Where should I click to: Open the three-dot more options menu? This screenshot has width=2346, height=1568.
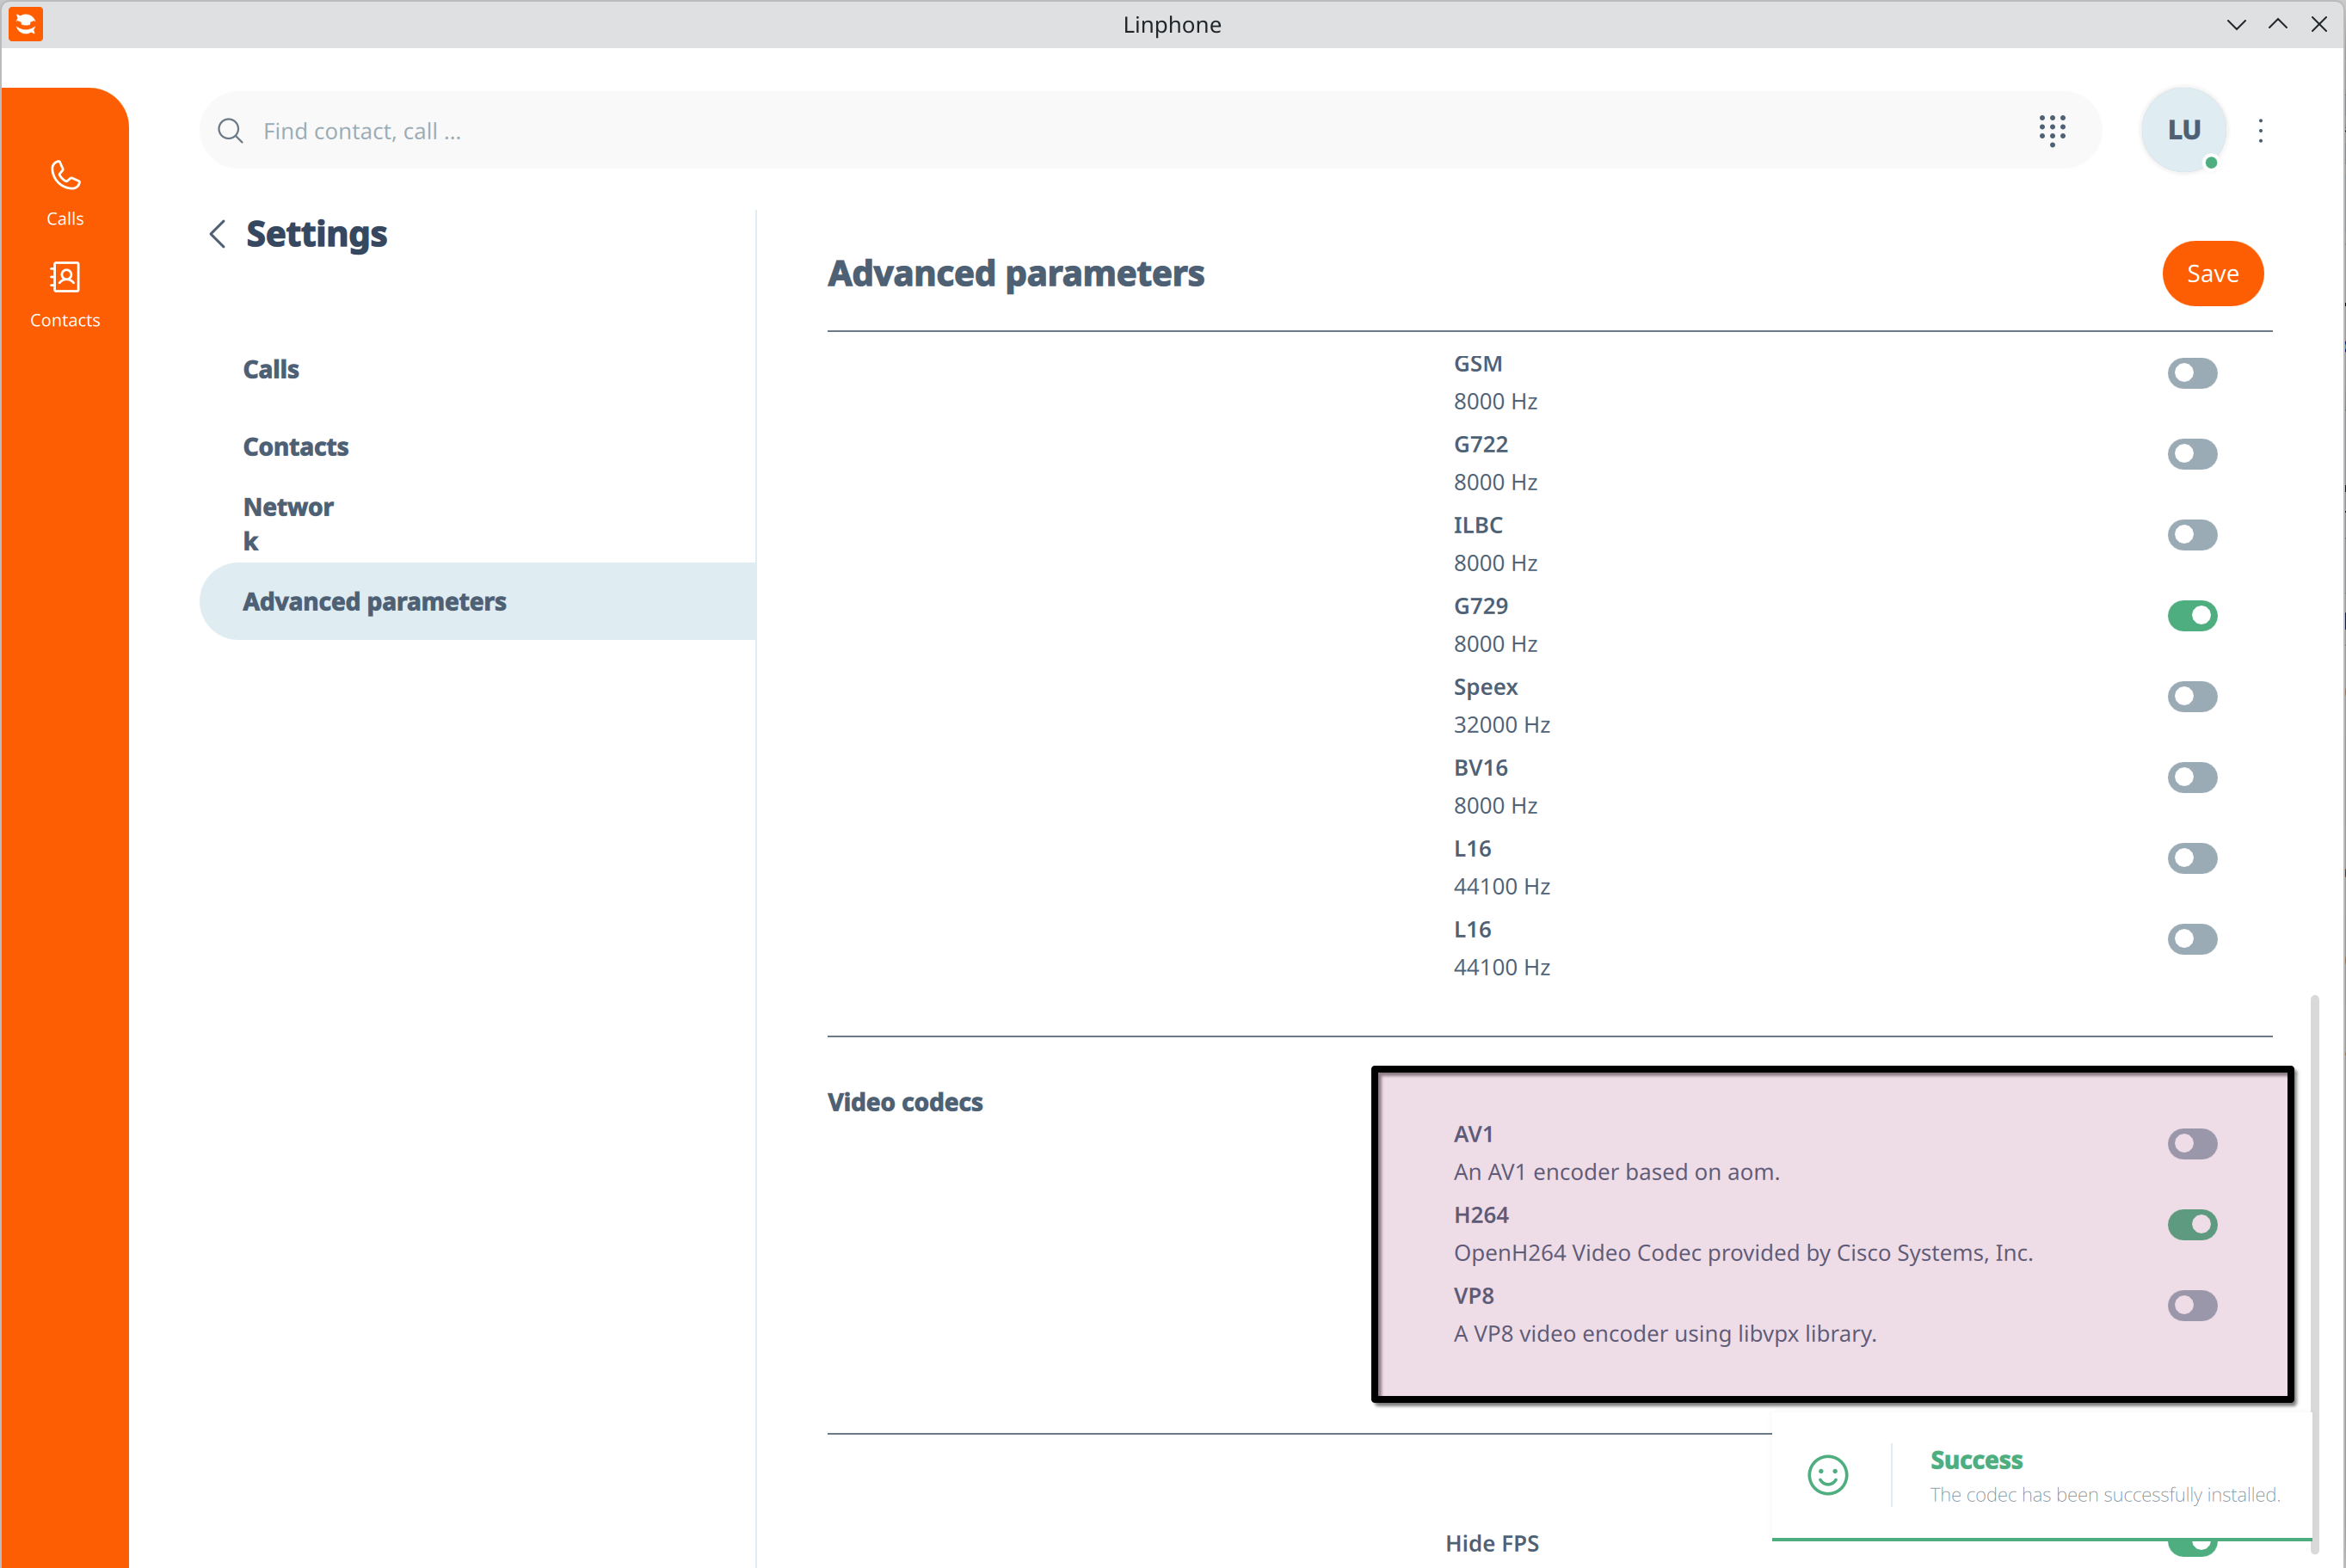pos(2260,131)
